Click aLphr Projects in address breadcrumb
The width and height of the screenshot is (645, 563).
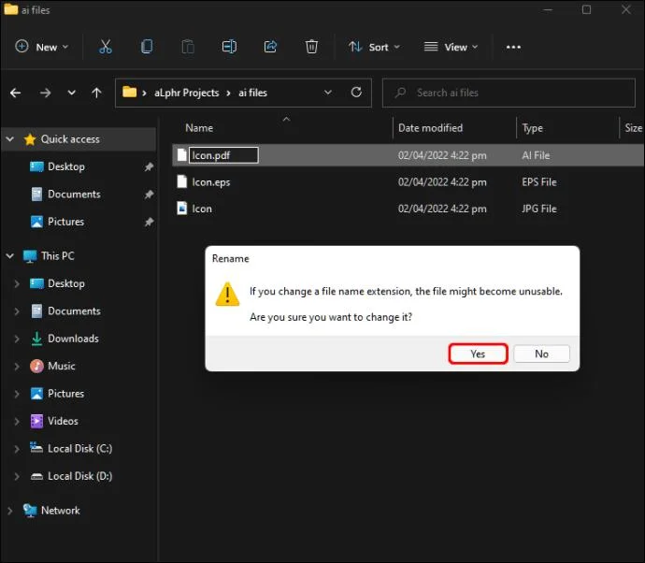pos(186,93)
